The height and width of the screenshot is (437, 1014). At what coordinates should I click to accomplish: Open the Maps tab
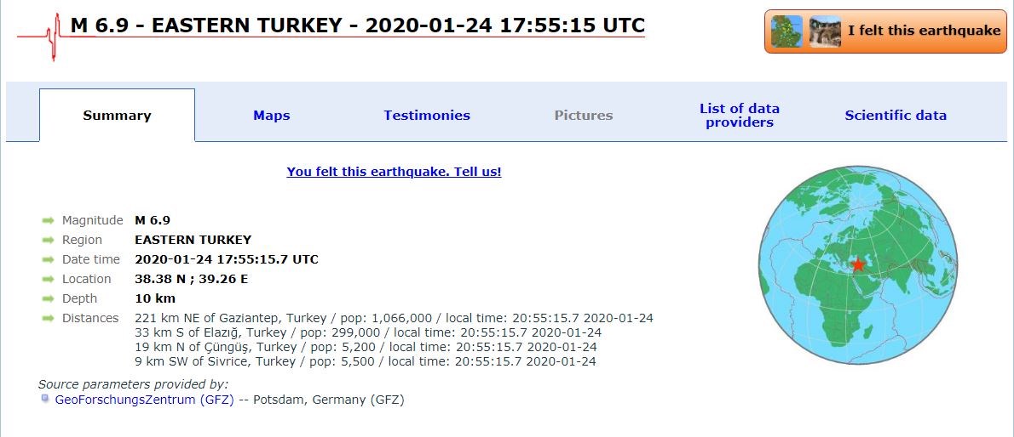coord(272,116)
